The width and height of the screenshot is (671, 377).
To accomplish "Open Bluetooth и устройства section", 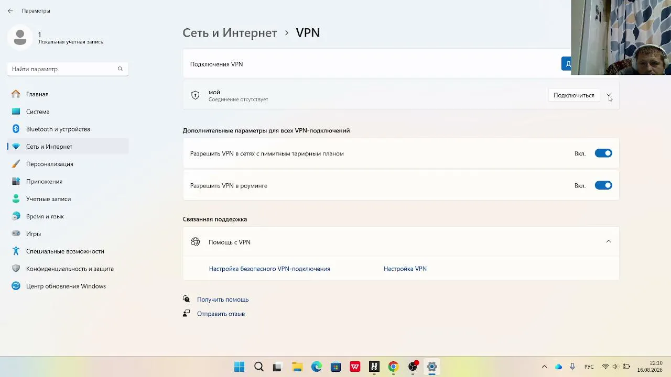I will 68,129.
